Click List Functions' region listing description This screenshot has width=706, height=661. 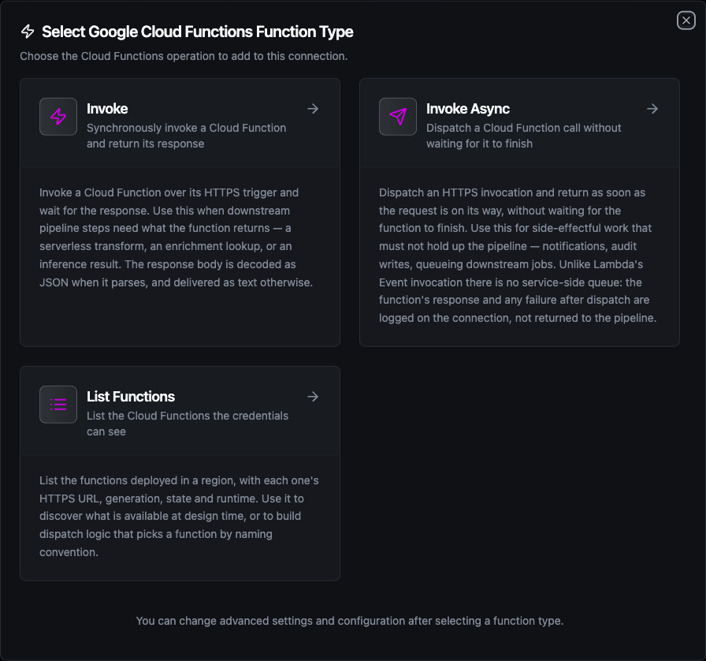(179, 517)
